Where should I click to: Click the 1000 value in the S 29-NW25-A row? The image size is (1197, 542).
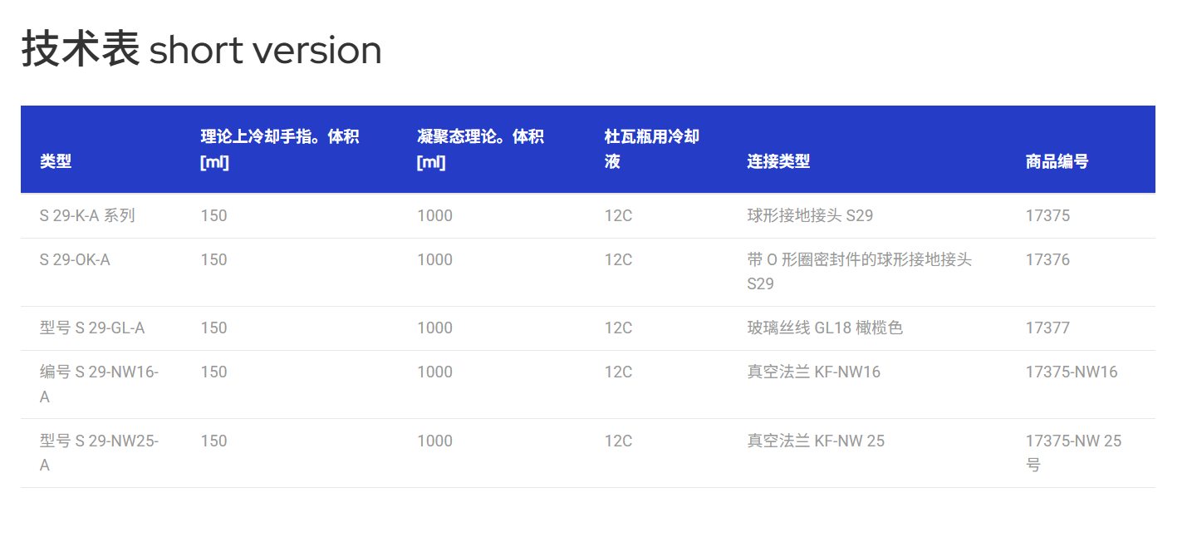pyautogui.click(x=434, y=441)
